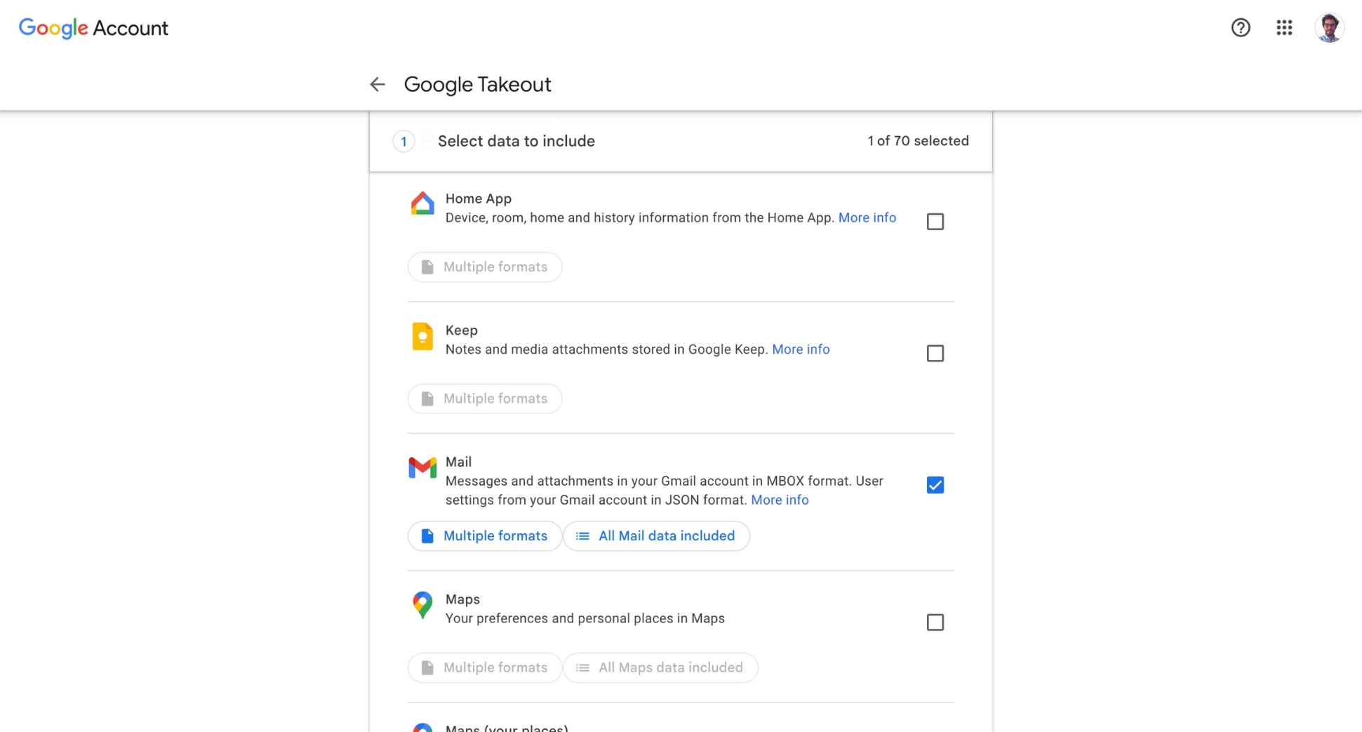The image size is (1362, 732).
Task: Enable the Home App data checkbox
Action: (935, 222)
